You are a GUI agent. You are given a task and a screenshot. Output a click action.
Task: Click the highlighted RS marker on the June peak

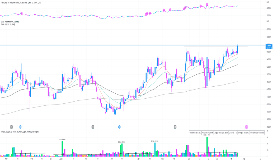(x=207, y=4)
